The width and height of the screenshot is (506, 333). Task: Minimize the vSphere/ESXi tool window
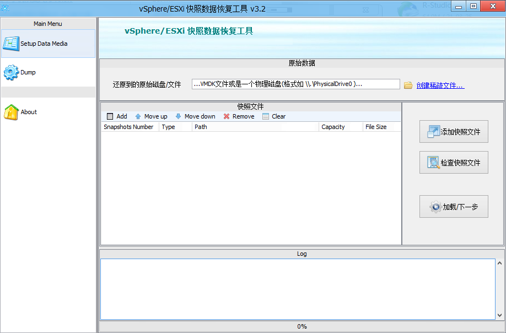(x=459, y=6)
